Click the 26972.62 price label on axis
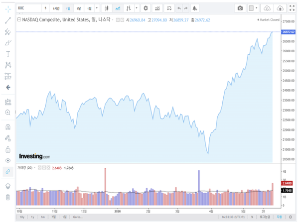 pos(289,32)
